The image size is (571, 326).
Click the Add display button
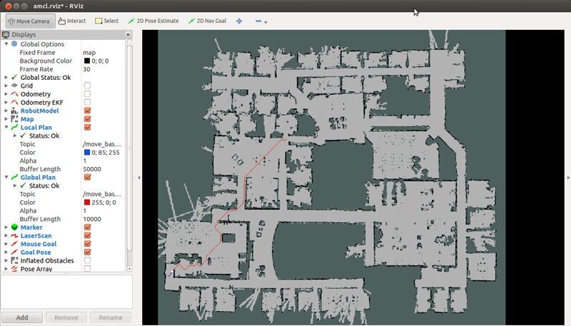22,317
